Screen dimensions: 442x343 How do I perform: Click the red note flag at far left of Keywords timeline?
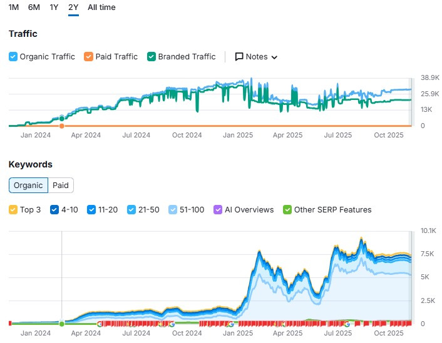coord(10,323)
